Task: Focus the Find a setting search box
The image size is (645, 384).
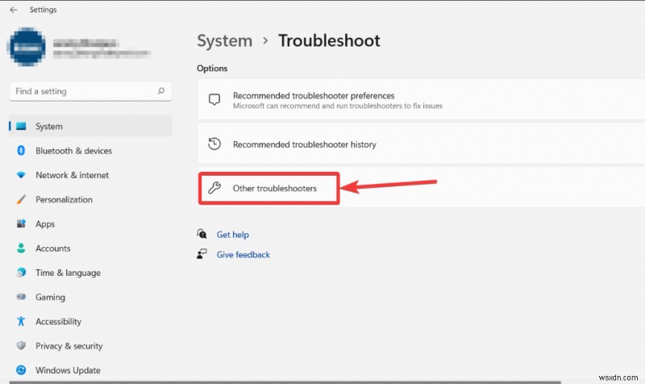Action: (90, 91)
